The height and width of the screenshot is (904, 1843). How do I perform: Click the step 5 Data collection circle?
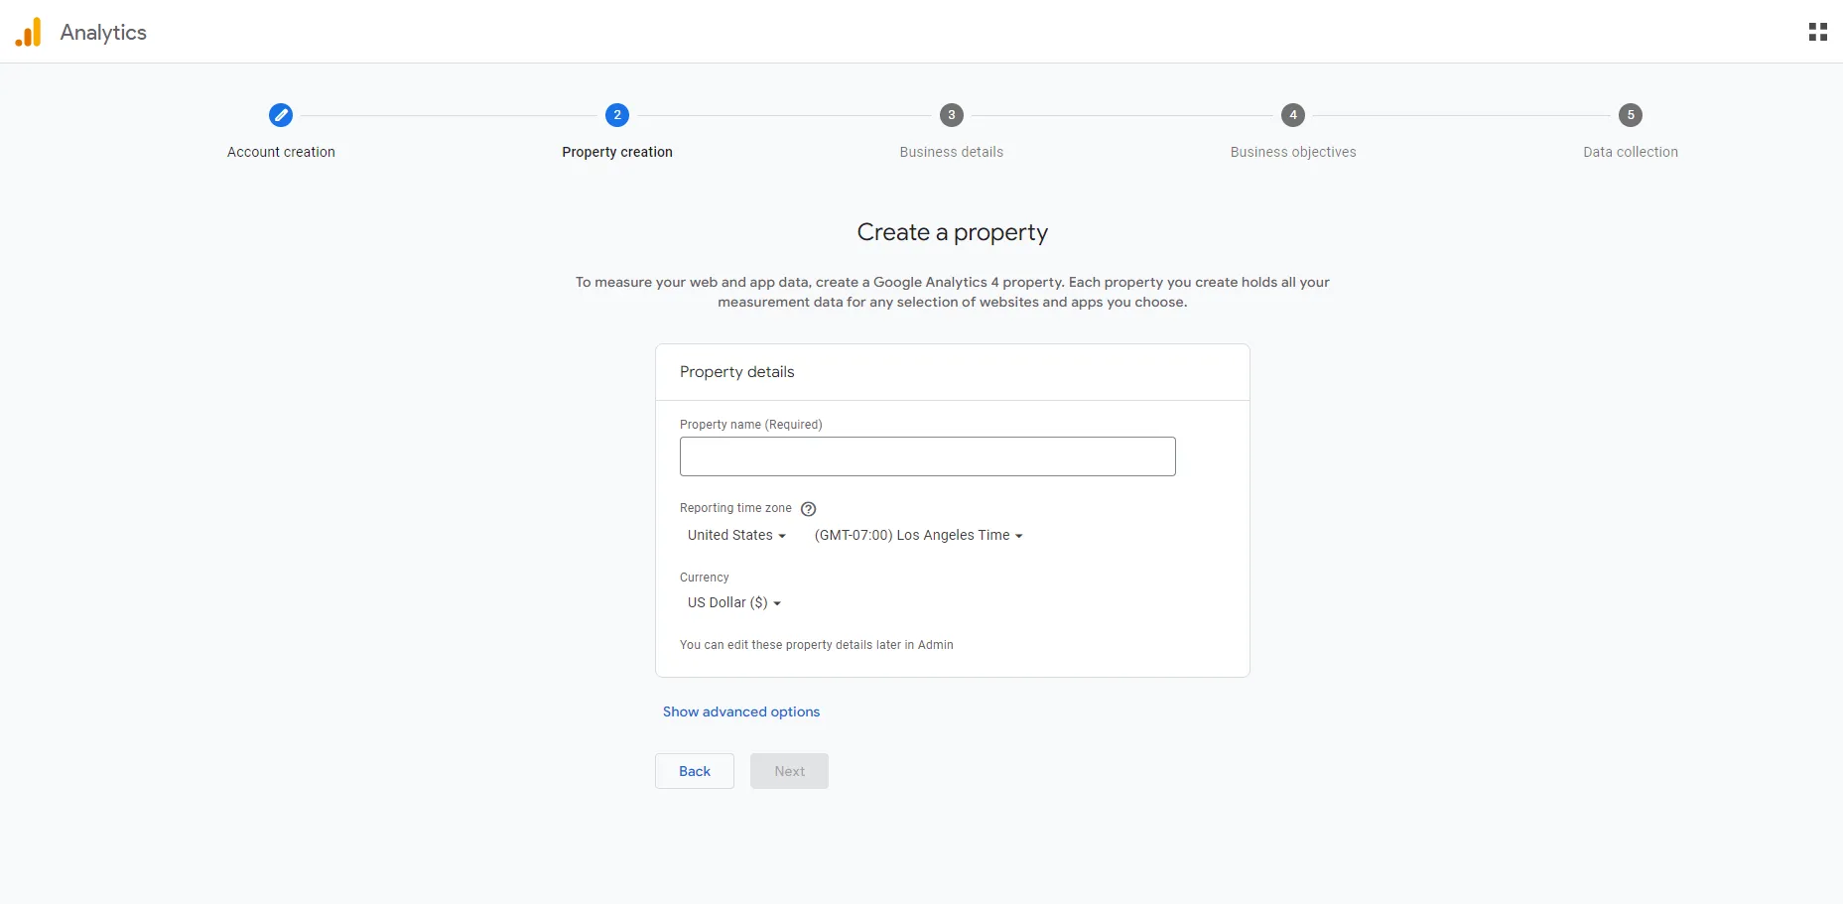click(x=1631, y=115)
